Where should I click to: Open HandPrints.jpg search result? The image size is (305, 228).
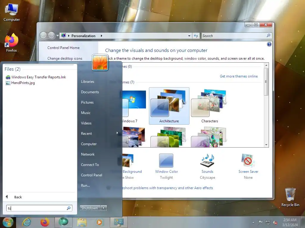(20, 83)
